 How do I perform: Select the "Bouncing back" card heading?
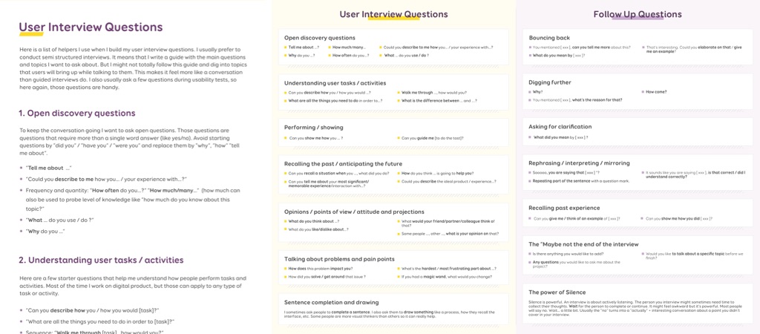549,37
